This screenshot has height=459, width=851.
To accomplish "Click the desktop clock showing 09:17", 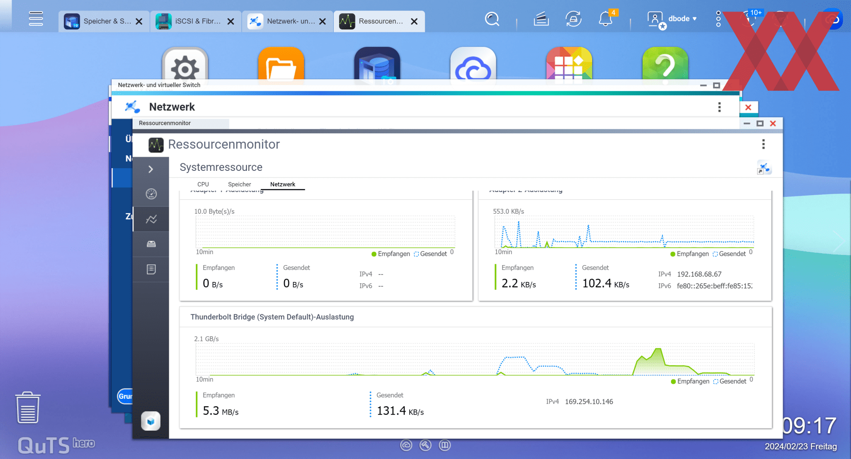I will [x=809, y=426].
